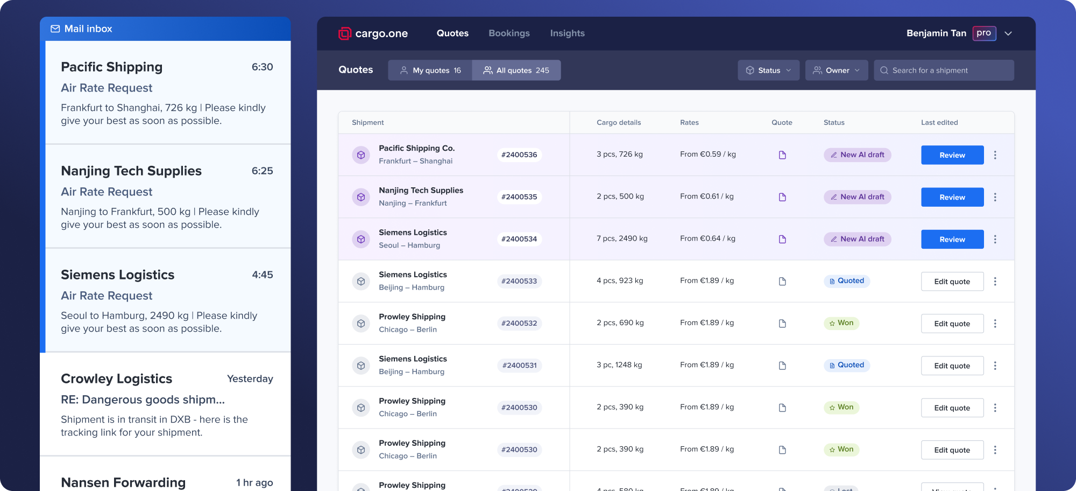Switch to All quotes 245 tab
Viewport: 1076px width, 491px height.
516,71
